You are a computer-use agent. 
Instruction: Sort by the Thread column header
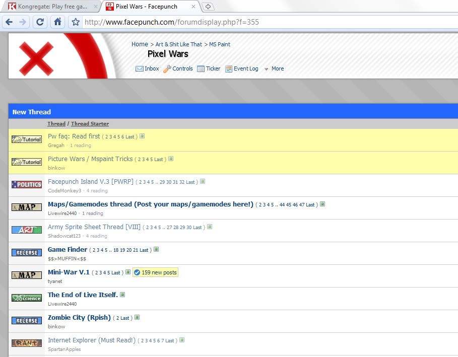pos(56,123)
